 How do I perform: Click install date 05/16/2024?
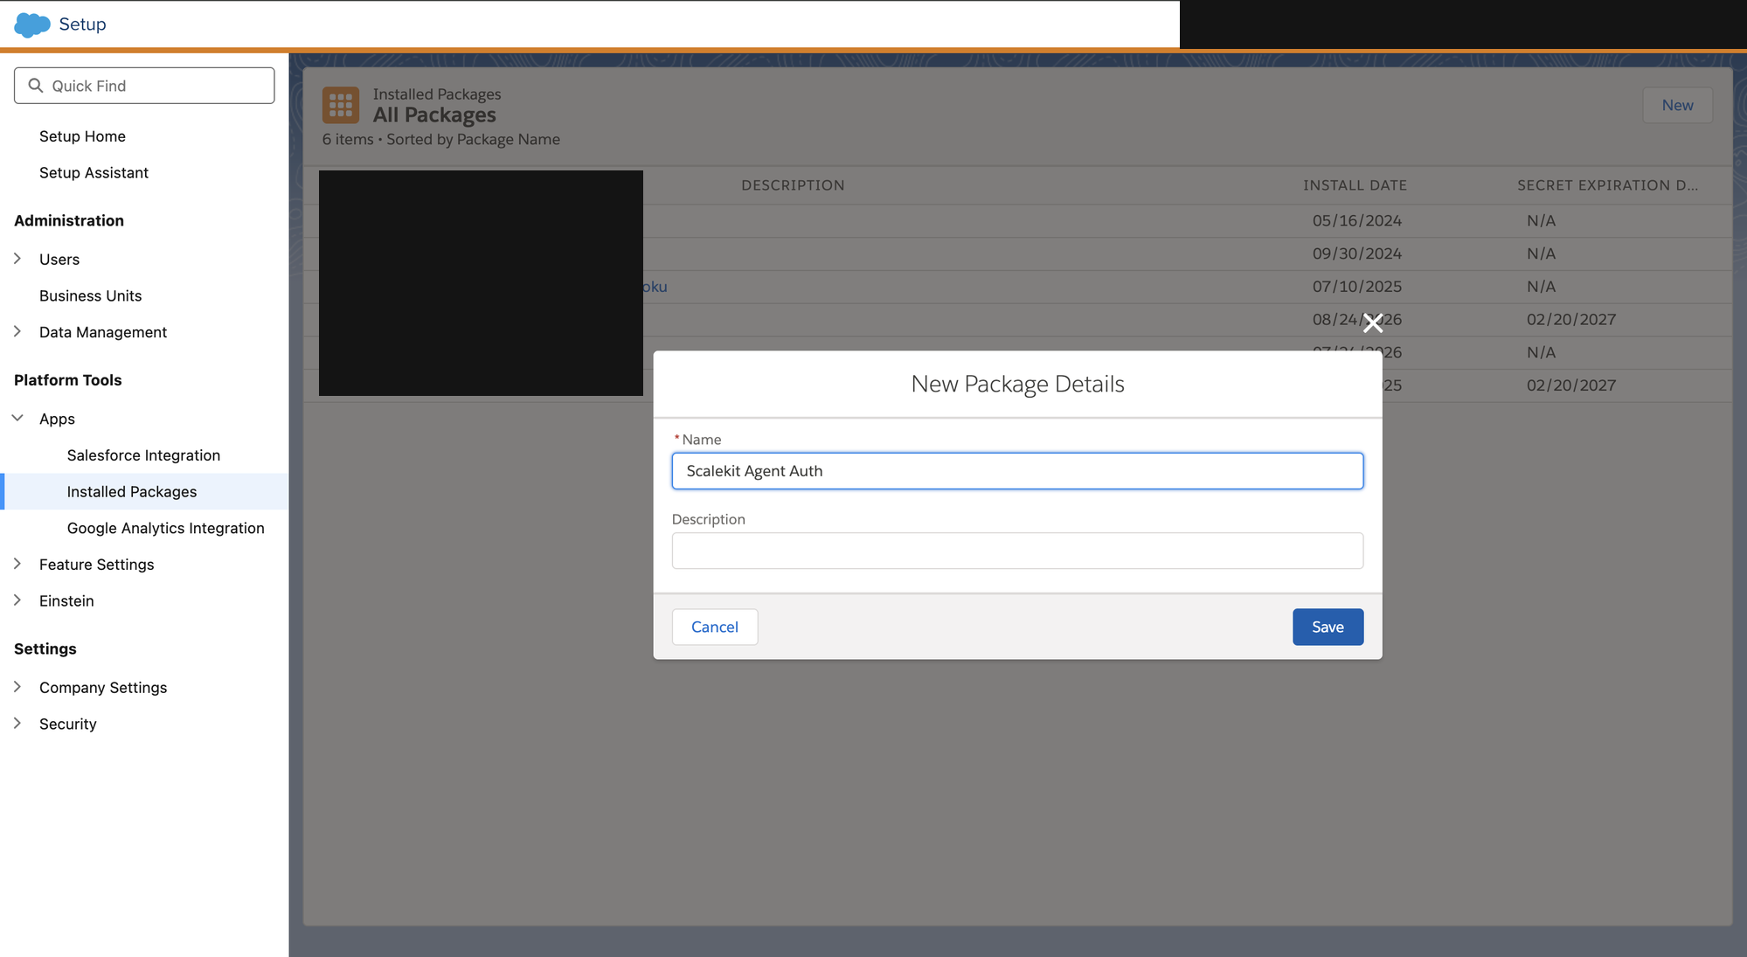1356,221
